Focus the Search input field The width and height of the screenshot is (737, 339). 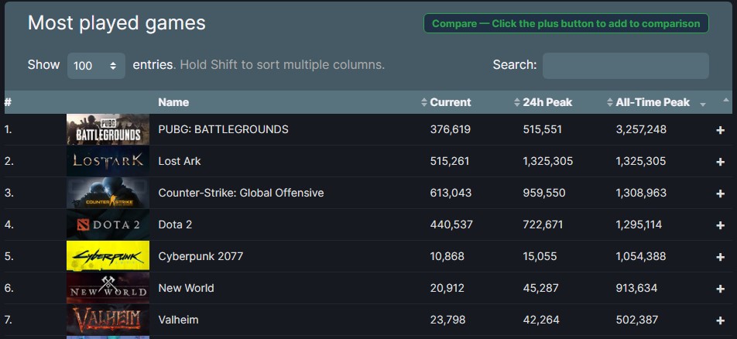626,66
